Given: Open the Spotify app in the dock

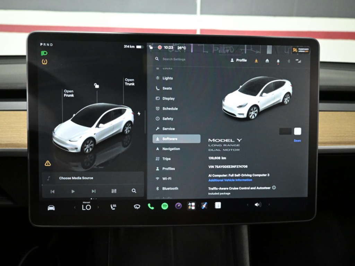Looking at the screenshot, I should coord(165,206).
